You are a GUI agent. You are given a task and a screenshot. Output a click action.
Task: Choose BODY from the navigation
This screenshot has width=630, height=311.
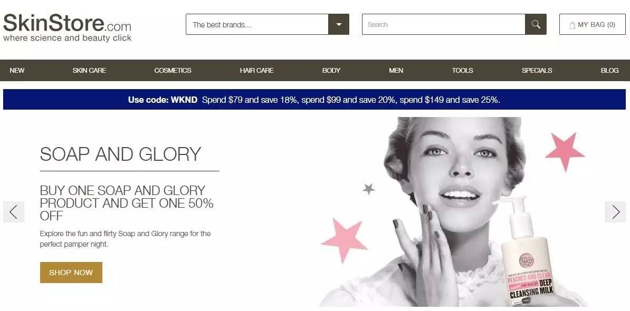(331, 70)
